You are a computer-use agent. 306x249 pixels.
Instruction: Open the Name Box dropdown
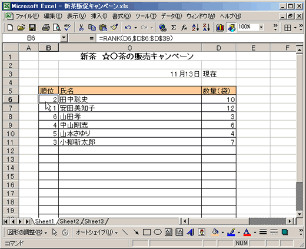tap(64, 38)
